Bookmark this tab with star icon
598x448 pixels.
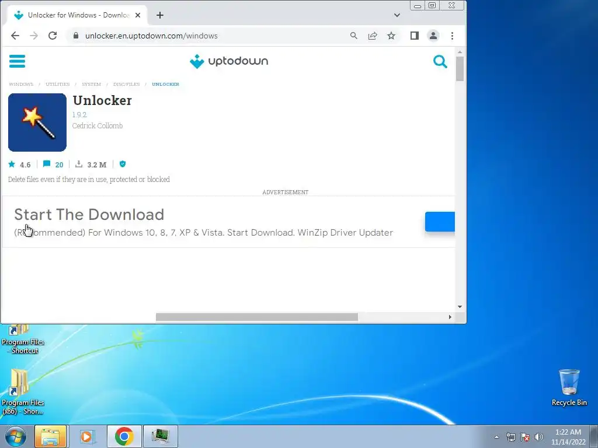(391, 36)
